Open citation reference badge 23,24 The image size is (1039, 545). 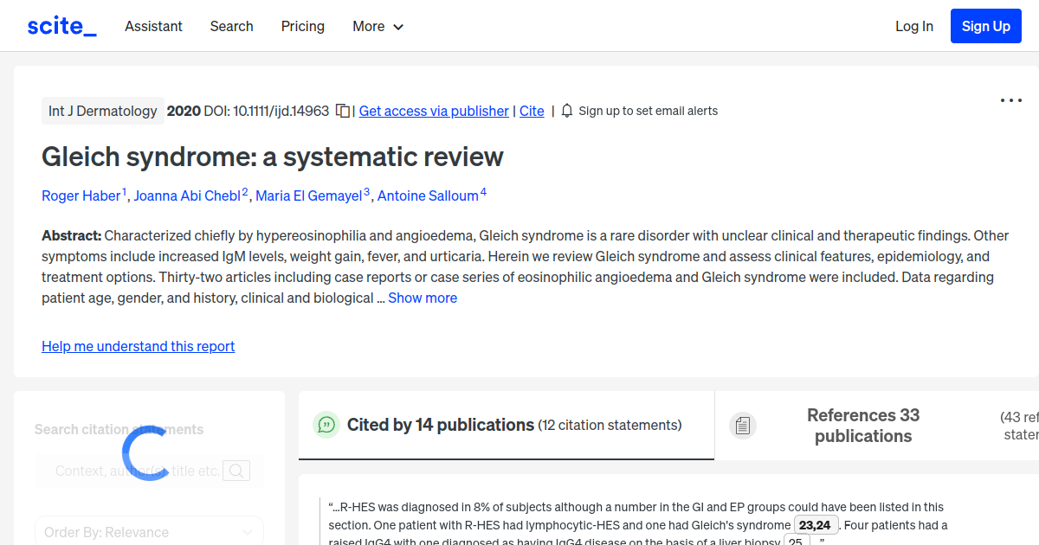[815, 524]
